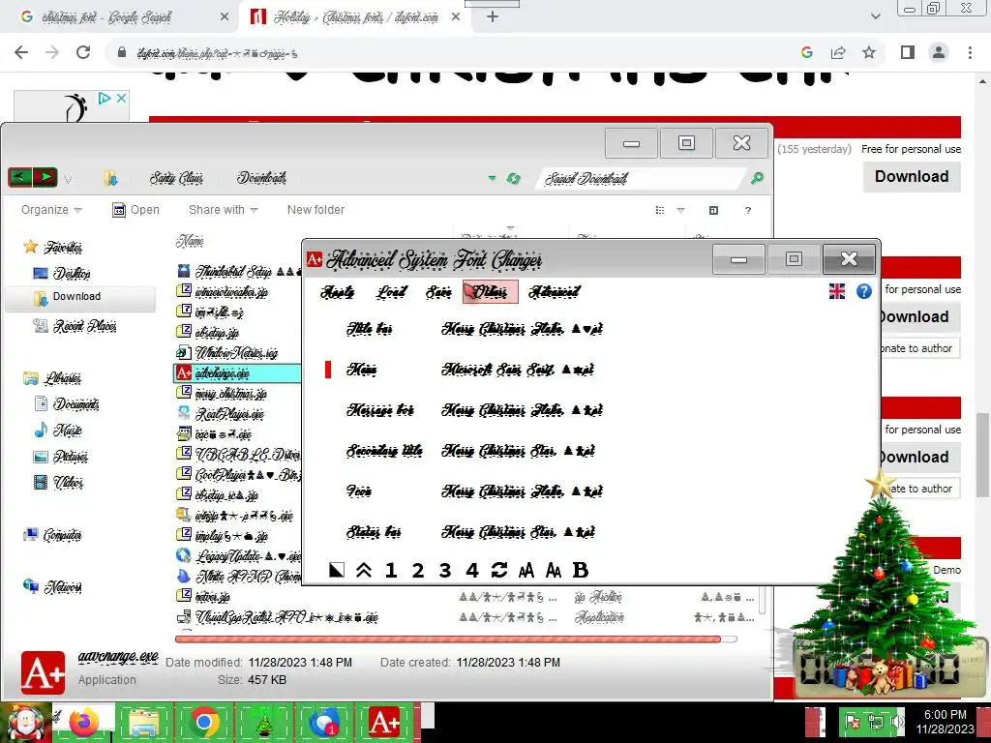Select preset 1 in Font Changer toolbar
The image size is (991, 743).
pyautogui.click(x=391, y=570)
